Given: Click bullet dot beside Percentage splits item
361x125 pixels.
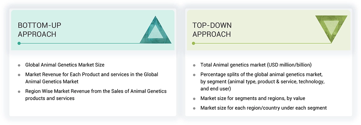Looking at the screenshot, I should coord(194,75).
